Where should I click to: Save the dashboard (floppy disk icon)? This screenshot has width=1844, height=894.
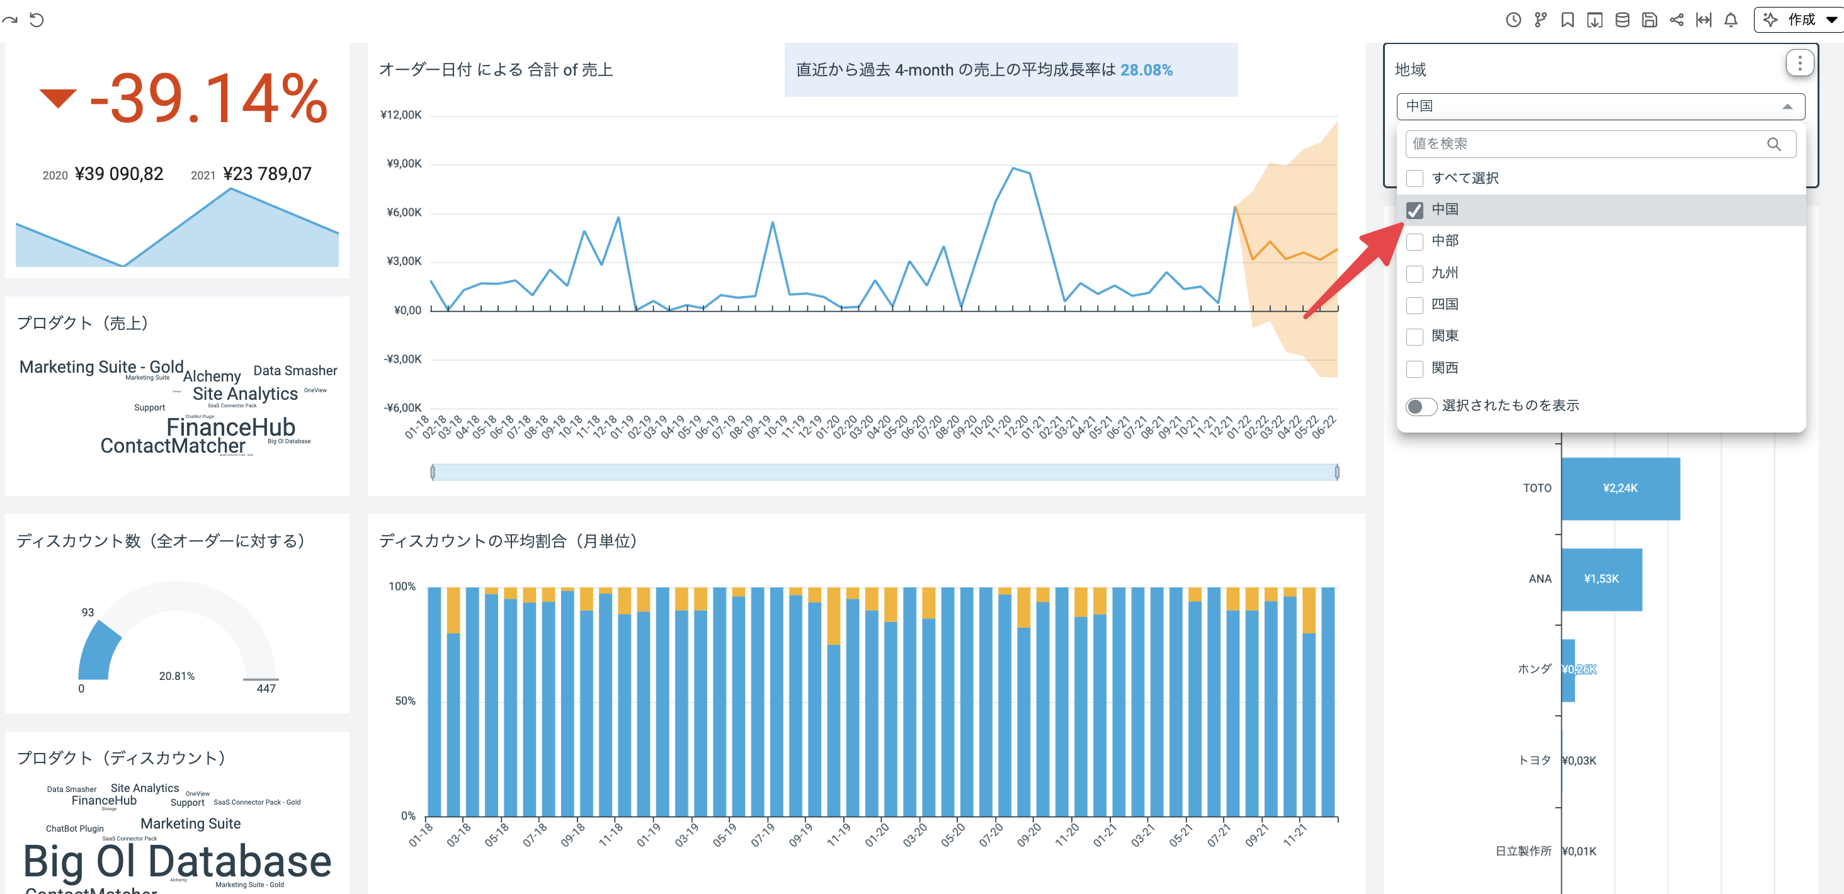point(1649,20)
